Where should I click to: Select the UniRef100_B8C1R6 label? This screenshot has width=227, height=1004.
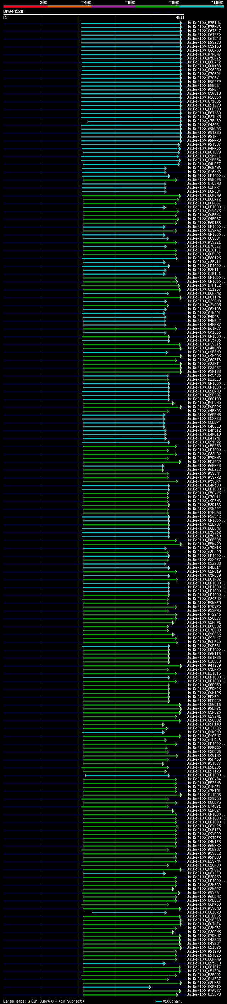(x=203, y=258)
